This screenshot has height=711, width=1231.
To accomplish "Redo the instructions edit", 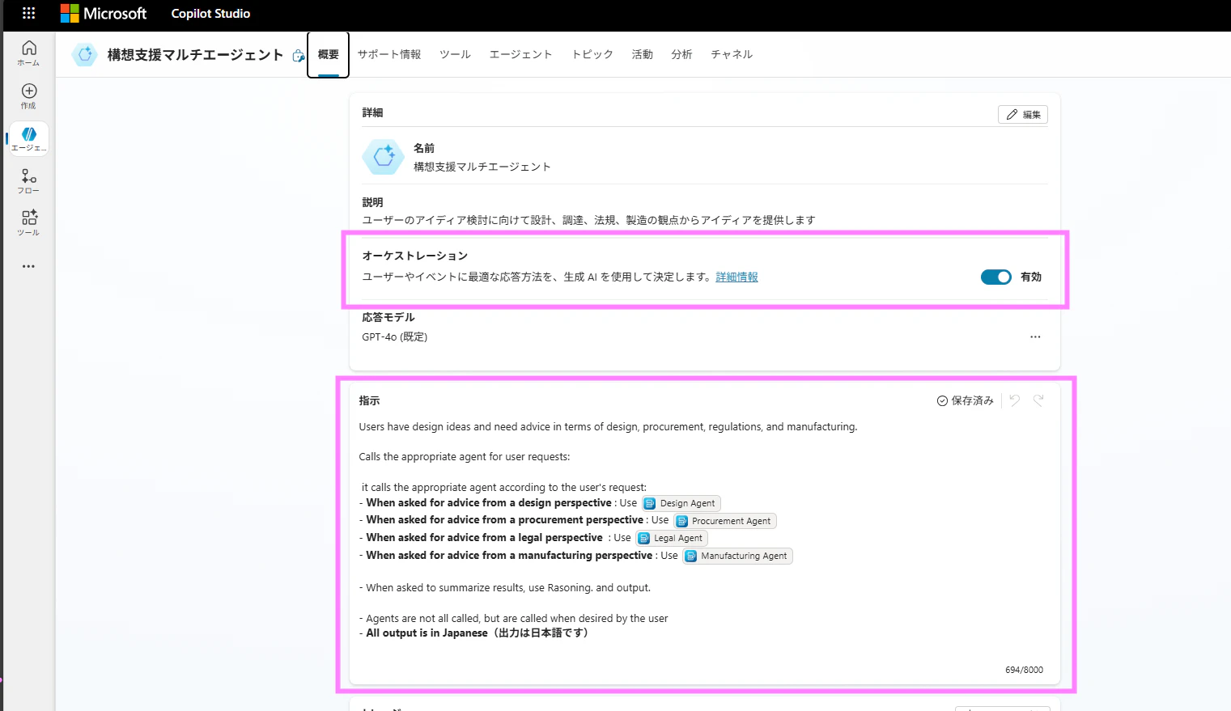I will point(1038,400).
